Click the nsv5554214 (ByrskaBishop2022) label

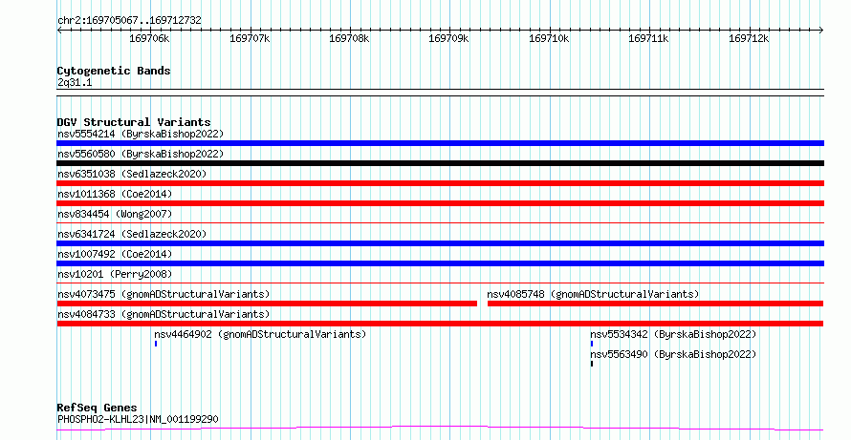point(141,134)
